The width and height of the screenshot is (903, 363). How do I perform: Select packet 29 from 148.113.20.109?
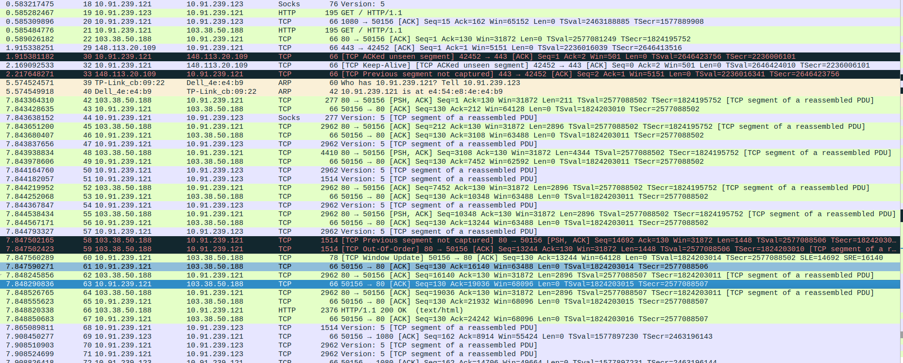pyautogui.click(x=340, y=48)
